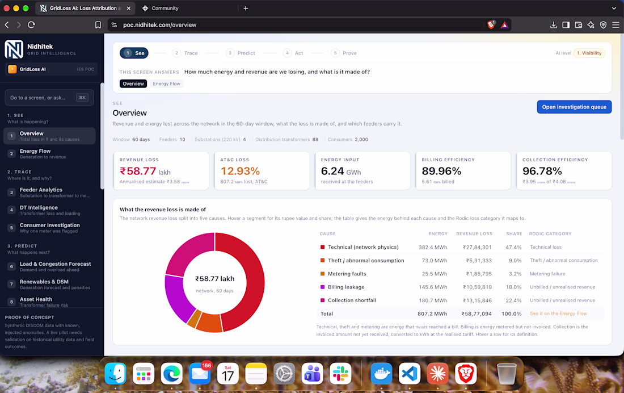Viewport: 624px width, 393px height.
Task: Focus the Go to a screen search box
Action: click(x=49, y=98)
